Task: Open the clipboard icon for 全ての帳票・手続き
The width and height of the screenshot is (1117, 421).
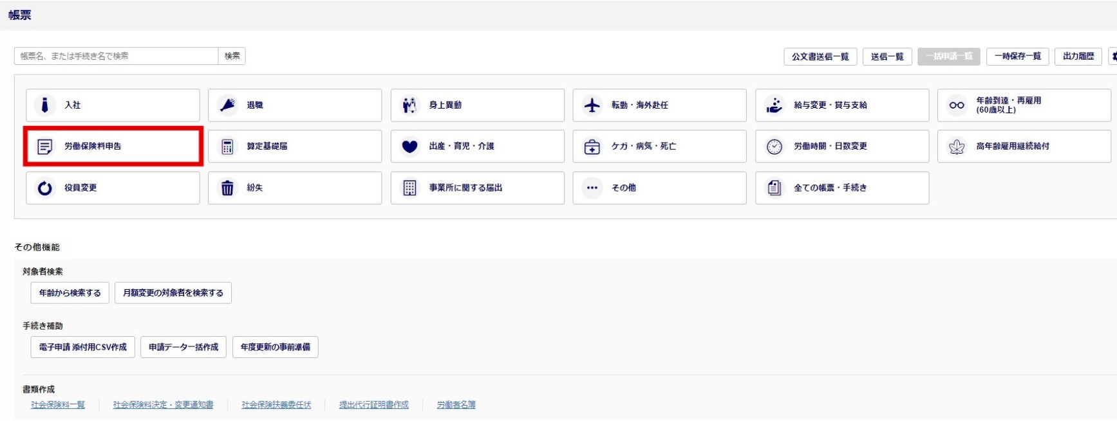Action: pos(774,188)
